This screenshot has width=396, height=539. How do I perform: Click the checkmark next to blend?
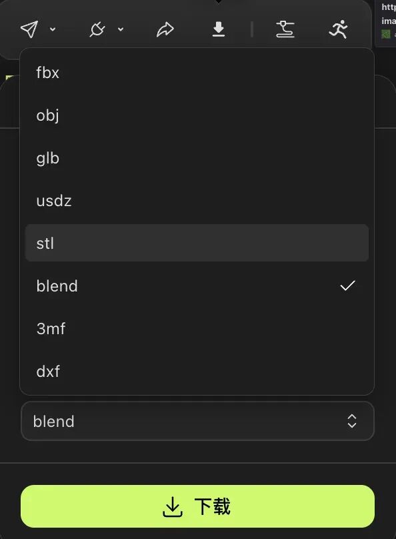coord(347,286)
